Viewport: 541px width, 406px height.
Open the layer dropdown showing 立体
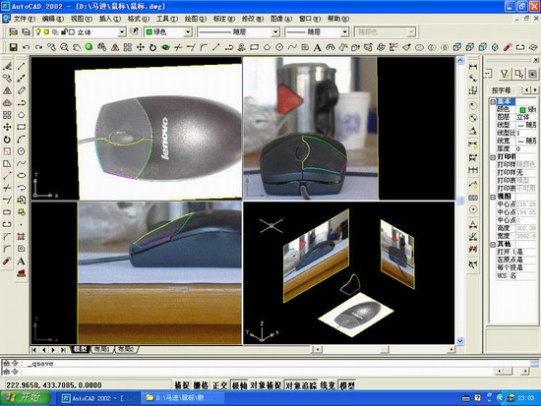point(122,32)
